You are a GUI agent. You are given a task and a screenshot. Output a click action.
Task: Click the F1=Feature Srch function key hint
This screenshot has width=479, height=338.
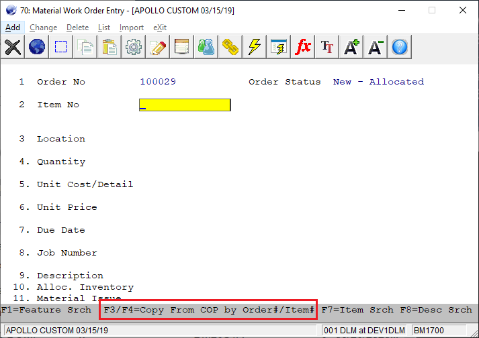tap(46, 310)
